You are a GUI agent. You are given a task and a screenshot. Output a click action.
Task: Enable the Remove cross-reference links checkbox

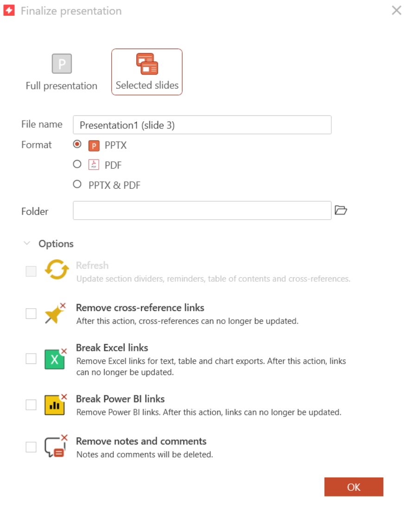(x=31, y=313)
